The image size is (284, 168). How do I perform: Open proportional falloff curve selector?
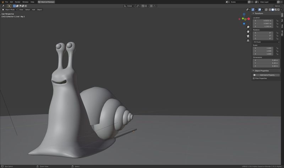[155, 6]
